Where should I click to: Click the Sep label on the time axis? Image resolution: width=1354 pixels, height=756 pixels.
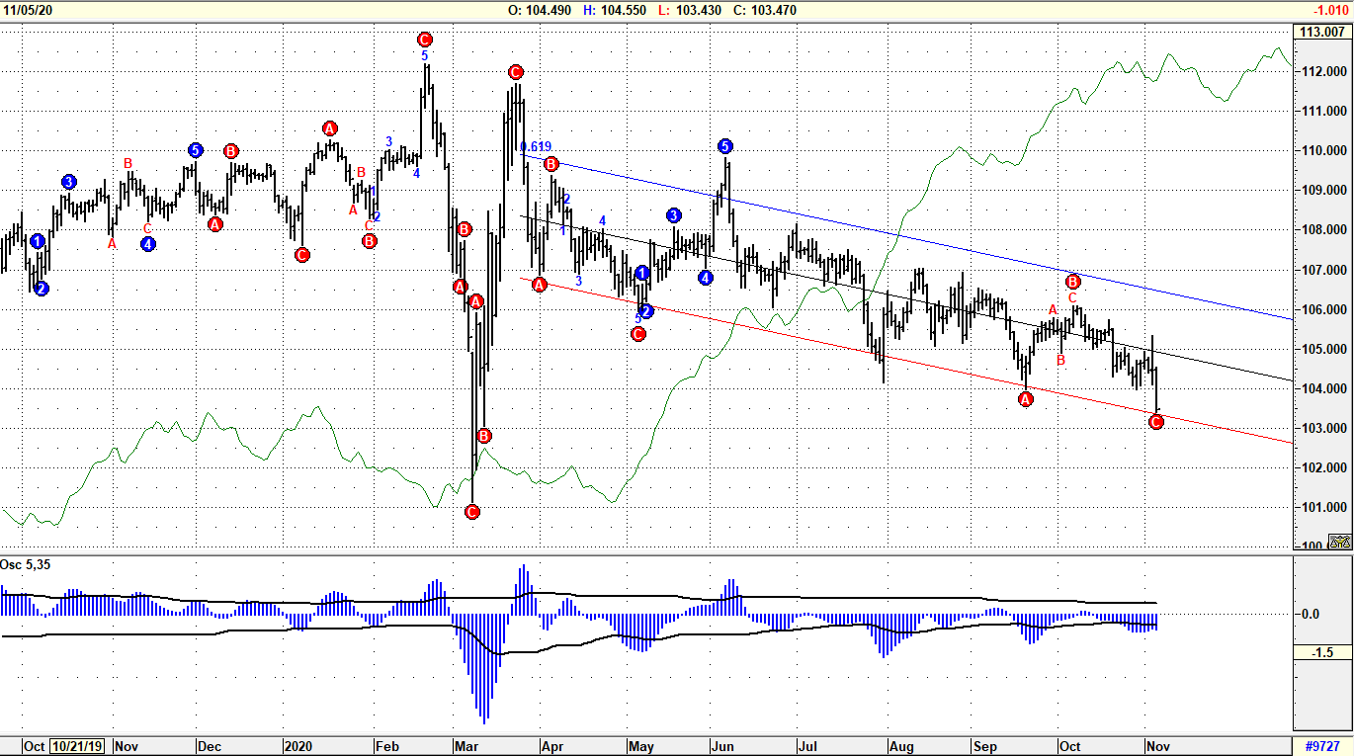pos(985,746)
